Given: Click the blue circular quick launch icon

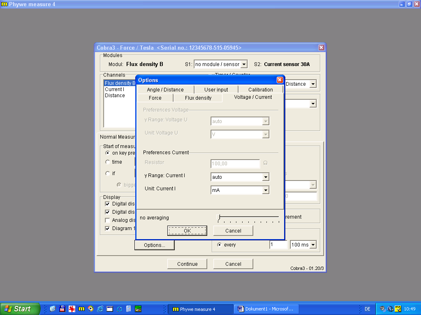Looking at the screenshot, I should coord(119,309).
